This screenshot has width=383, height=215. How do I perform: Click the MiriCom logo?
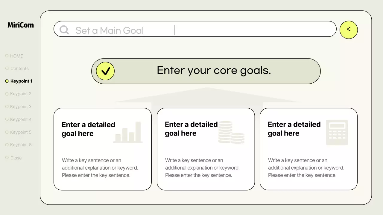21,25
